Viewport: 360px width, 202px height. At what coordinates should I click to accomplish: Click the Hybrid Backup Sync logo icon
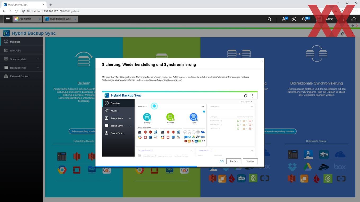pos(6,33)
